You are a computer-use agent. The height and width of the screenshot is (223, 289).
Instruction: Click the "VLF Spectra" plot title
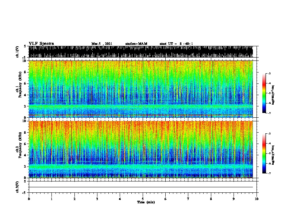[x=41, y=44]
